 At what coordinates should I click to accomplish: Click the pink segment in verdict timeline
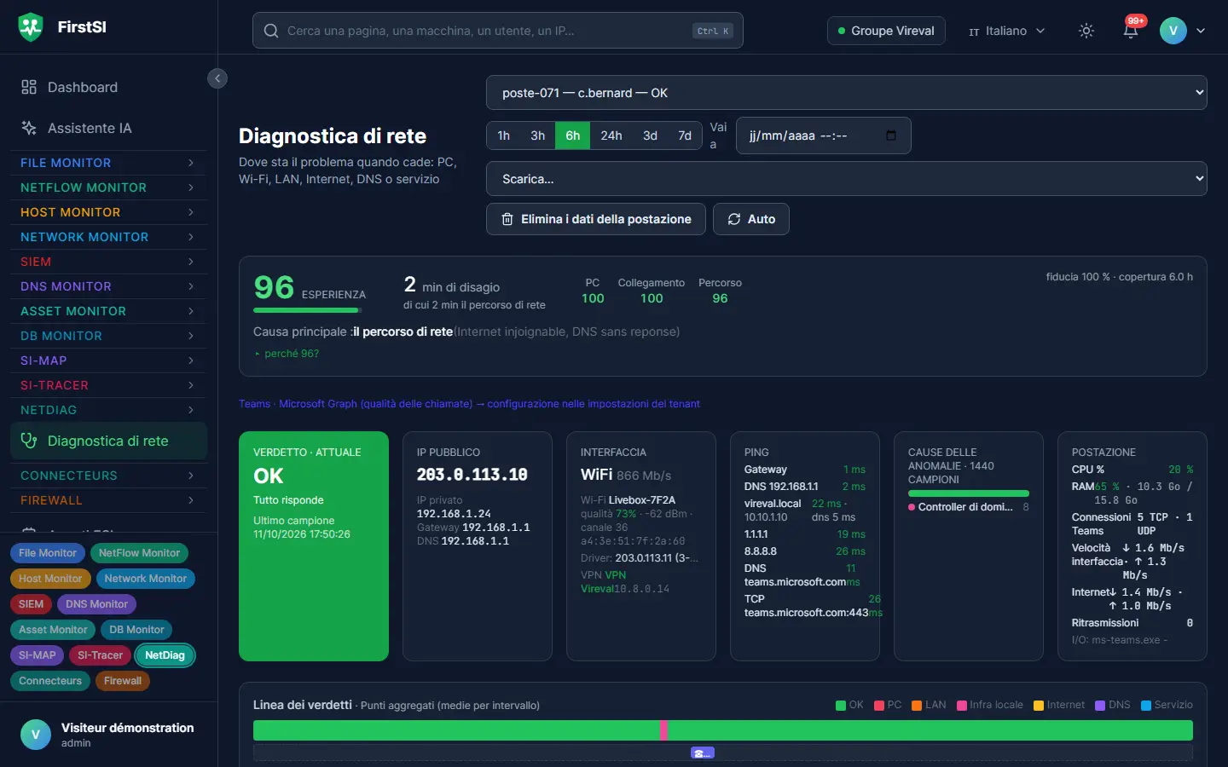click(664, 730)
